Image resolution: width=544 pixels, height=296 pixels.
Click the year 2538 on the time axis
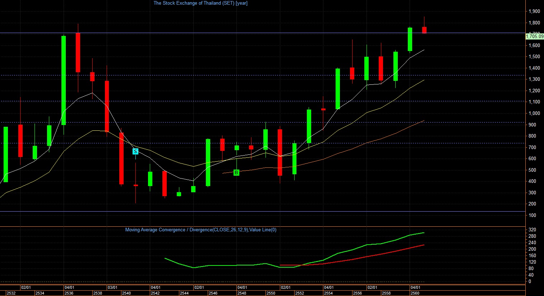tap(97, 293)
